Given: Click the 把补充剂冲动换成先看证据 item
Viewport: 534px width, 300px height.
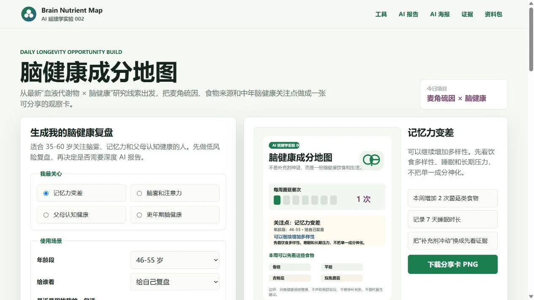Looking at the screenshot, I should point(453,241).
